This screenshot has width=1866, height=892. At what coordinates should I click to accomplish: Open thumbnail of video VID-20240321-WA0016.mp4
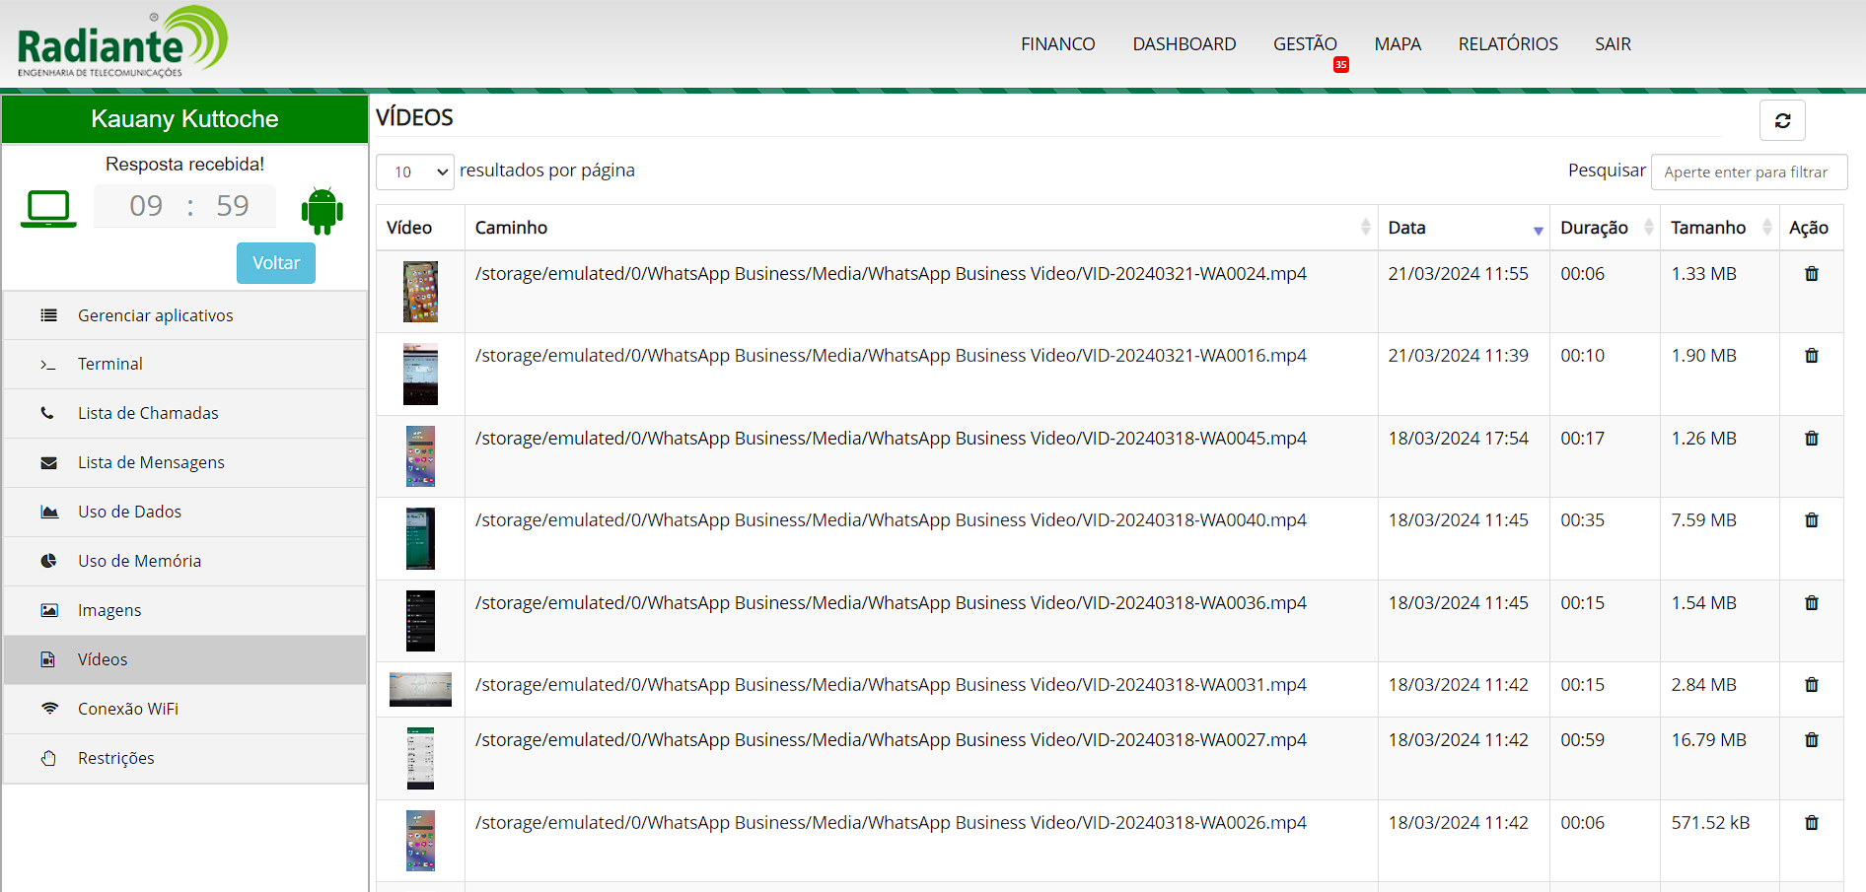click(420, 375)
